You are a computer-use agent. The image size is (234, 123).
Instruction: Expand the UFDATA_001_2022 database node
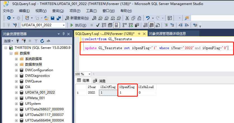[x=16, y=93]
